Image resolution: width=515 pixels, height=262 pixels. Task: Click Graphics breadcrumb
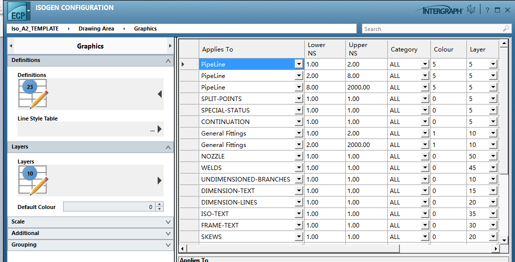145,28
